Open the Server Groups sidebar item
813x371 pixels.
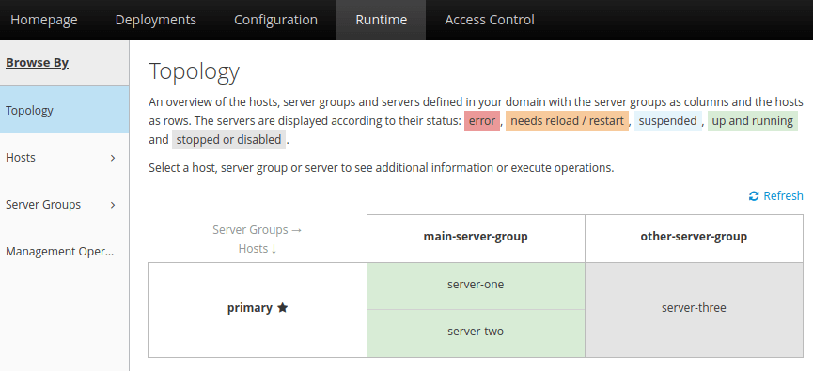(64, 205)
